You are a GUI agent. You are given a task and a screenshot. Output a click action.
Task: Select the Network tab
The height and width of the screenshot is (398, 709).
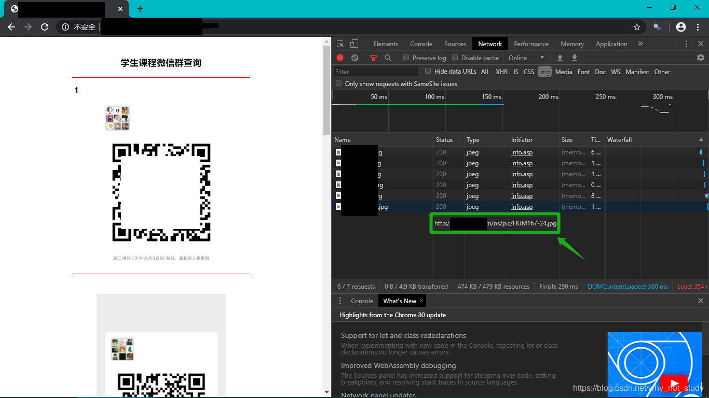[x=490, y=44]
